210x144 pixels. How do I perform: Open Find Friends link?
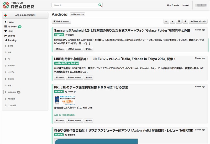click(173, 5)
